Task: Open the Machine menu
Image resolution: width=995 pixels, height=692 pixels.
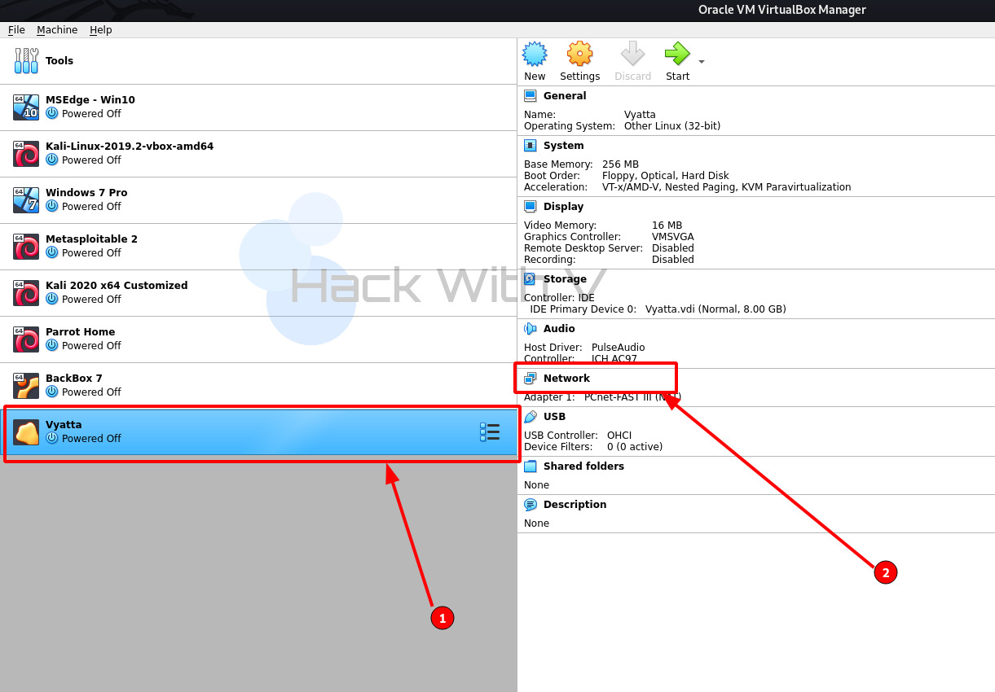Action: 57,30
